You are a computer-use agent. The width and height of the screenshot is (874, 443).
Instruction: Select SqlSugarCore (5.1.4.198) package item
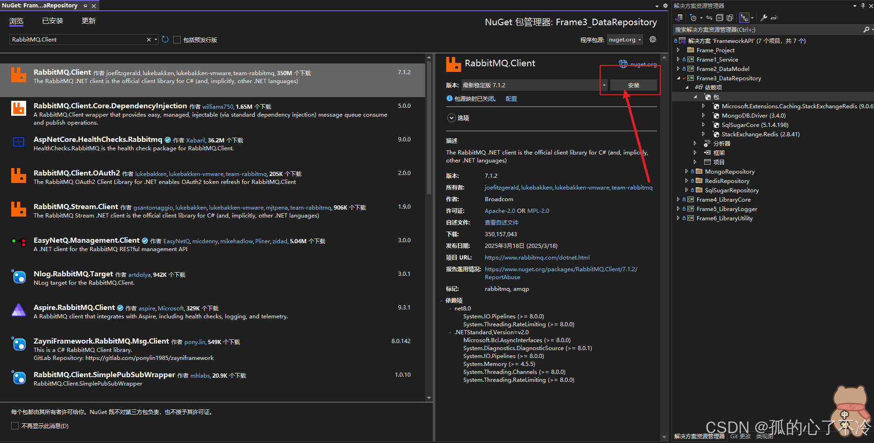[x=755, y=125]
